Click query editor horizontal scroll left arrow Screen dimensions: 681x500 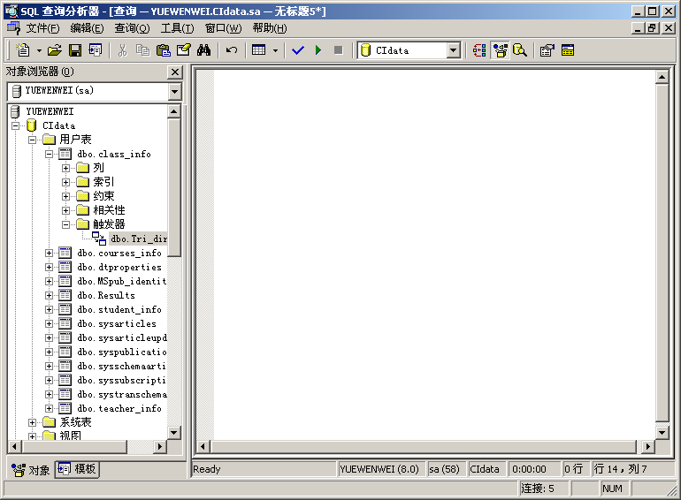click(x=203, y=446)
